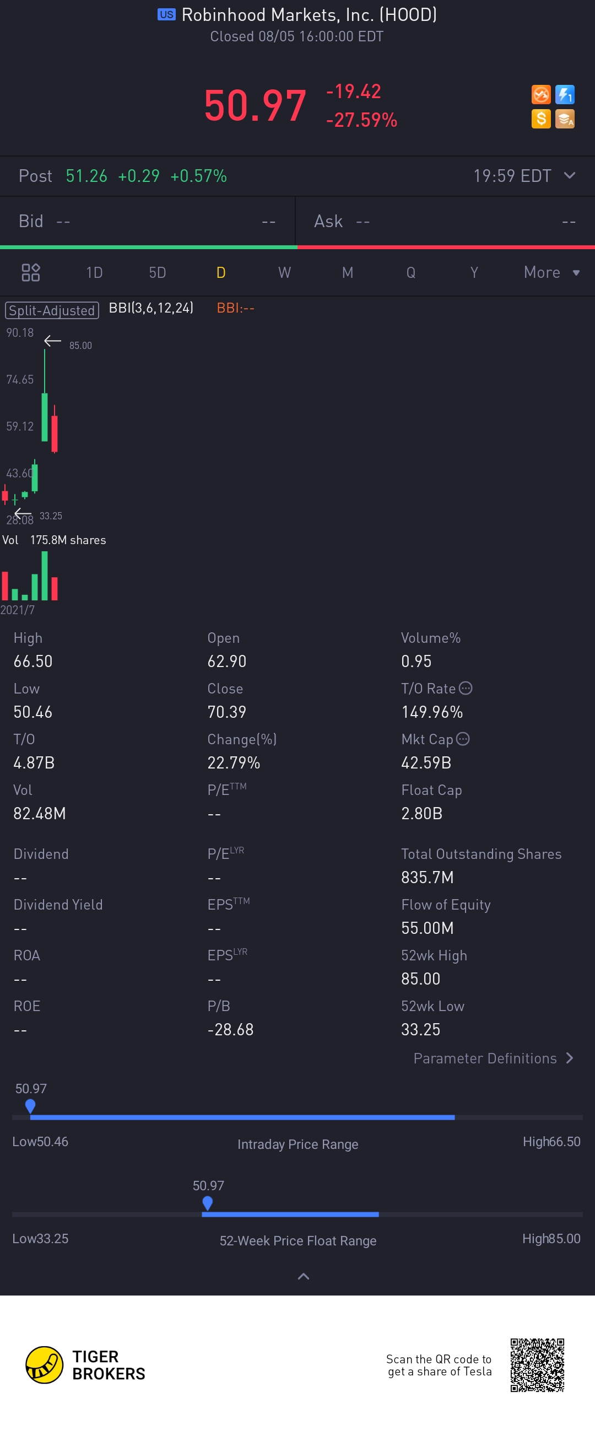Toggle the Split-Adjusted chart setting
This screenshot has width=595, height=1435.
click(x=52, y=310)
